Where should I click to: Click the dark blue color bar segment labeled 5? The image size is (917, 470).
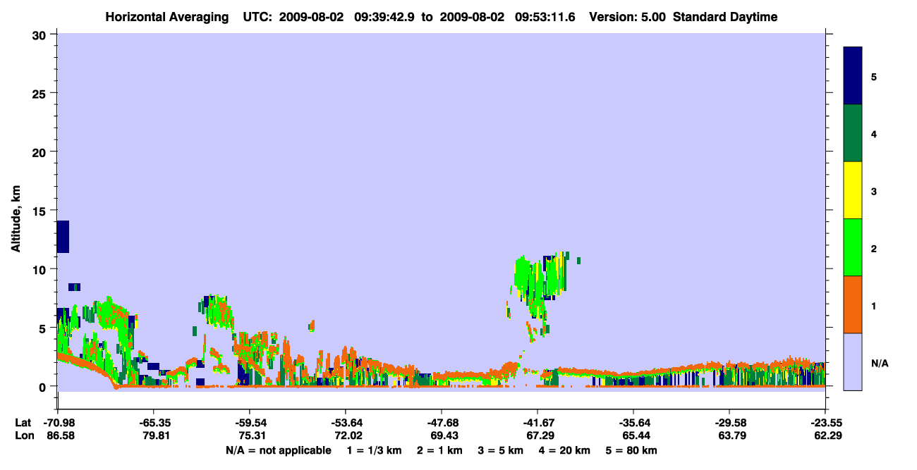click(853, 75)
